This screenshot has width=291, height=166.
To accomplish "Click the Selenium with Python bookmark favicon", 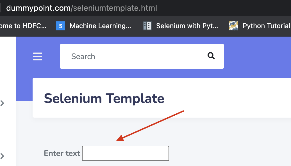I will tap(147, 26).
